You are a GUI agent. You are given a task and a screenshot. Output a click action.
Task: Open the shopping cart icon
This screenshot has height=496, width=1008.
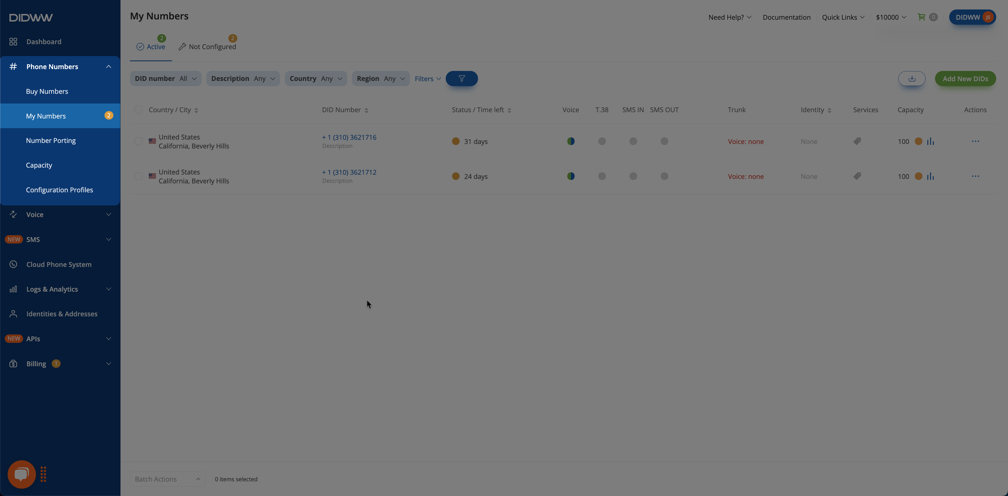click(922, 17)
